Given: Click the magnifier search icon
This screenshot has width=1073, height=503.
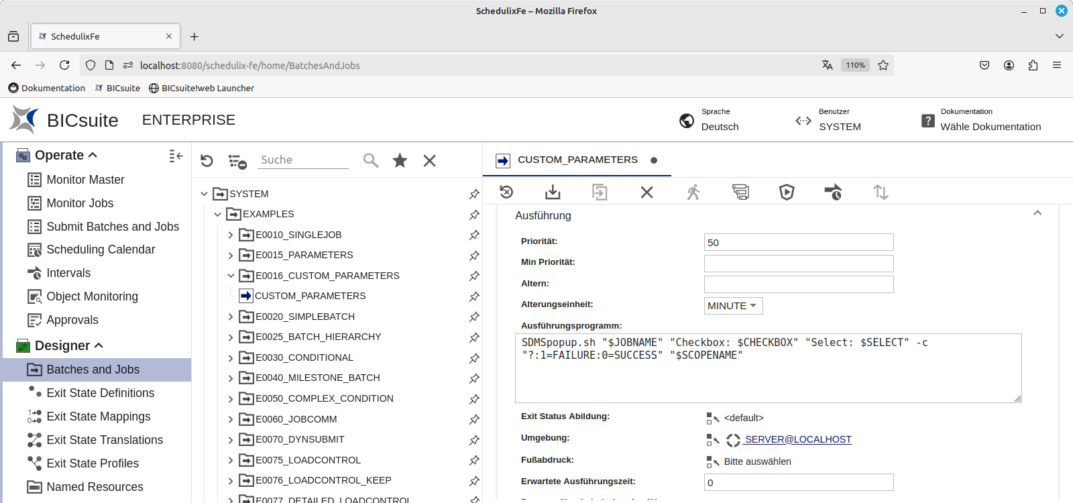Looking at the screenshot, I should pos(371,160).
